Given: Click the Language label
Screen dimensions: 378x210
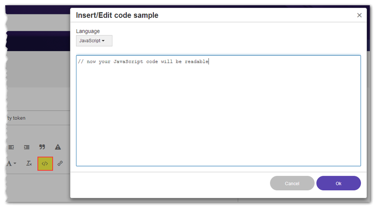Looking at the screenshot, I should 88,31.
